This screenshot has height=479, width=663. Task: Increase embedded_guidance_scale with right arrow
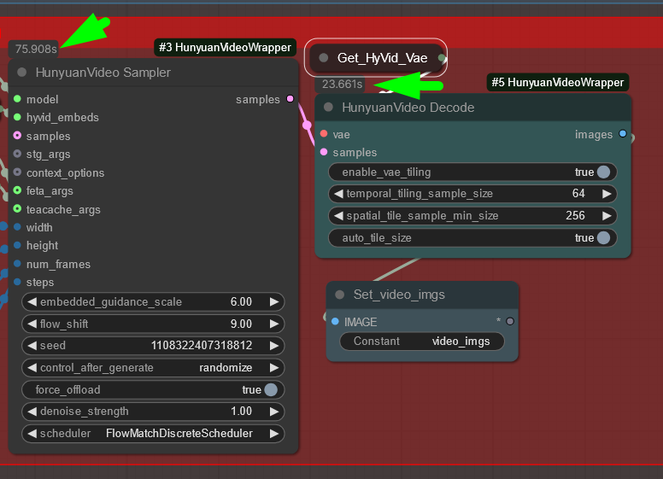[274, 301]
